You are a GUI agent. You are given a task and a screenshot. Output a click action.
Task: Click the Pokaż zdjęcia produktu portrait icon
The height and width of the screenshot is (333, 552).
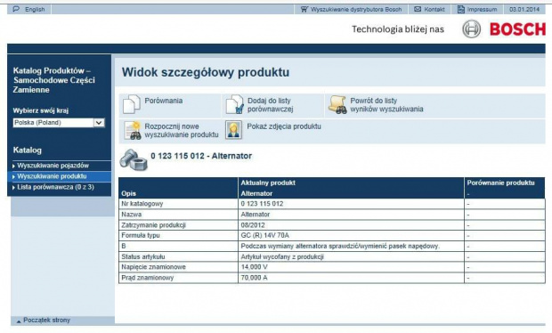click(233, 130)
